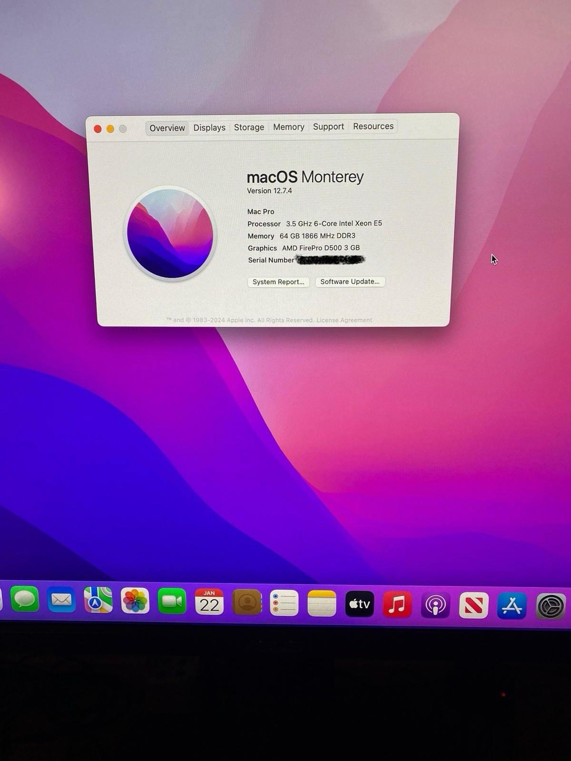
Task: Launch Podcasts from the Dock
Action: 435,605
